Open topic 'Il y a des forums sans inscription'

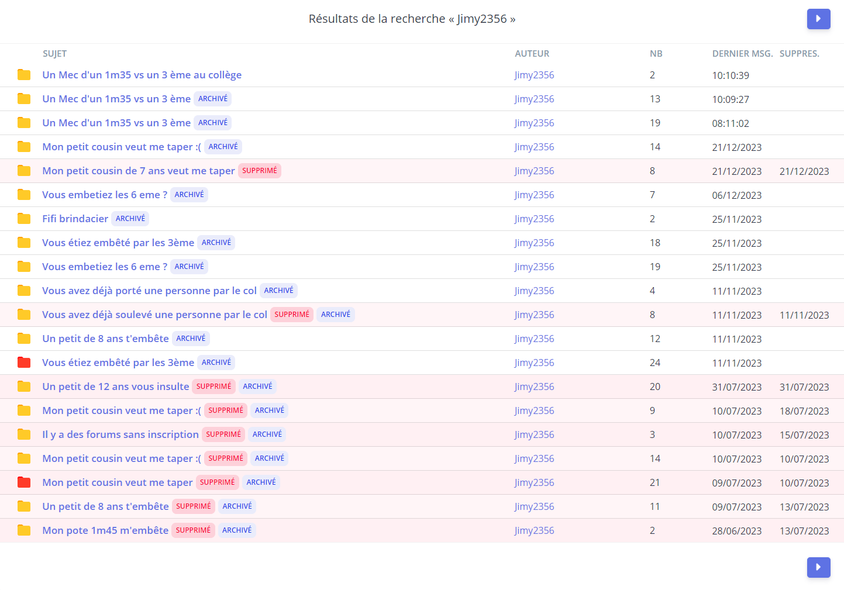point(120,434)
